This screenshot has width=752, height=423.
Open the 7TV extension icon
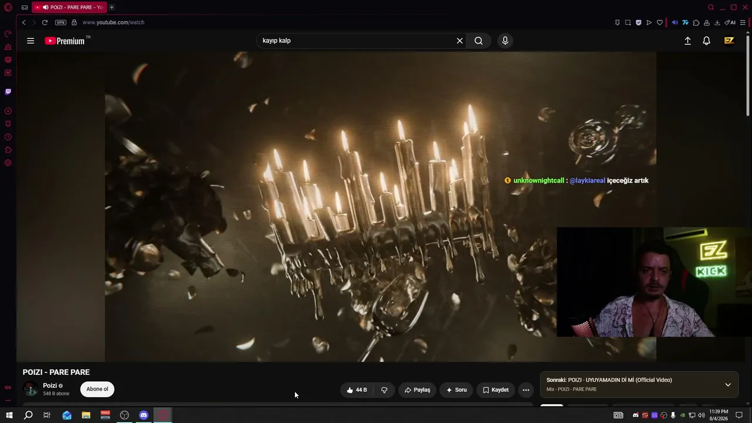click(685, 22)
